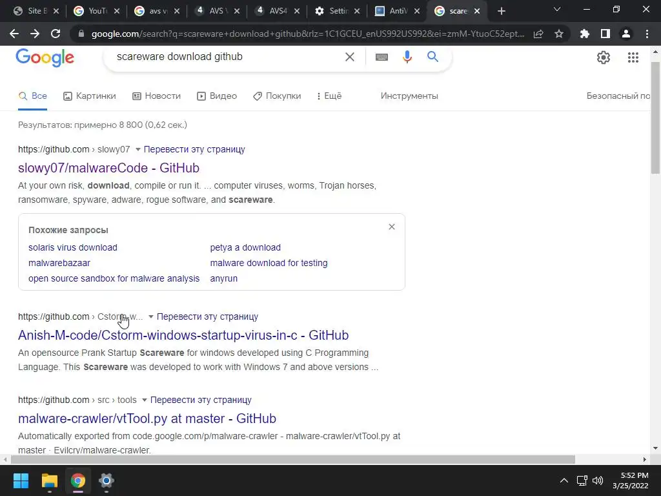Switch to the Новости tab
The image size is (661, 496).
156,96
